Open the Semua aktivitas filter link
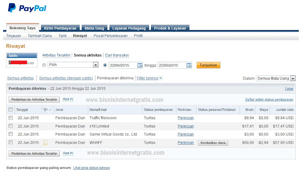Viewport: 301px width, 172px height. 20,78
